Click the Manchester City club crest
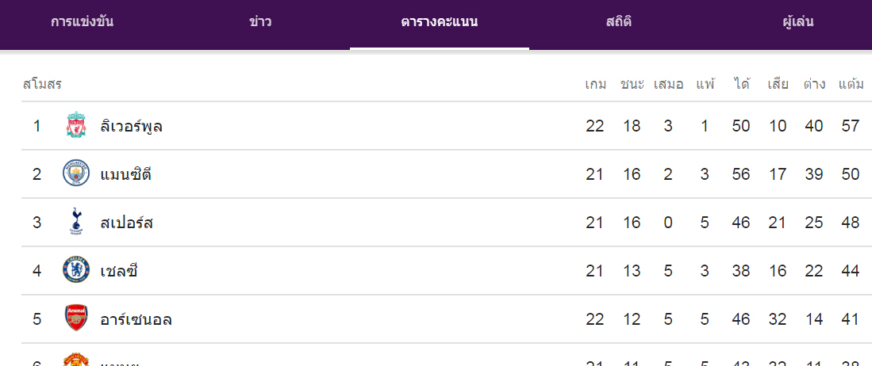 click(76, 174)
